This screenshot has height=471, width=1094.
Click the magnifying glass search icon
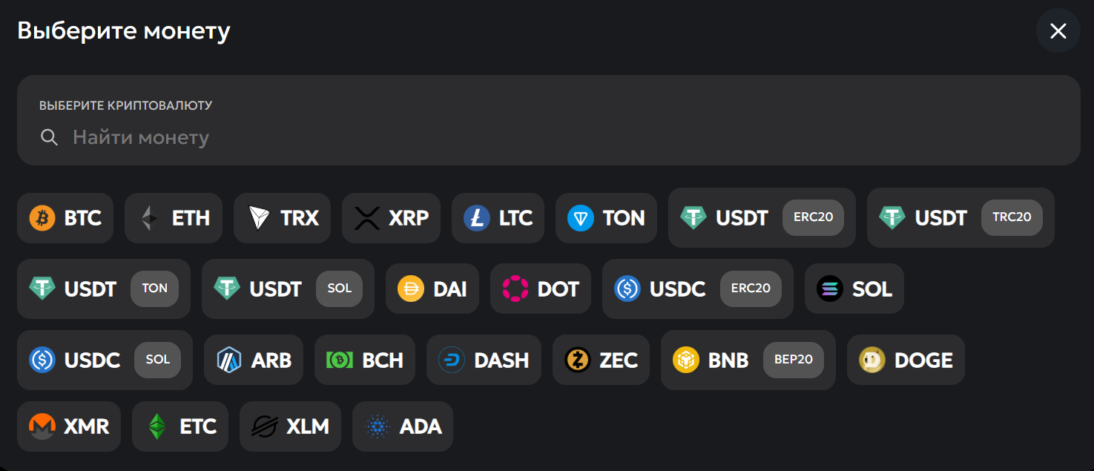[x=49, y=137]
